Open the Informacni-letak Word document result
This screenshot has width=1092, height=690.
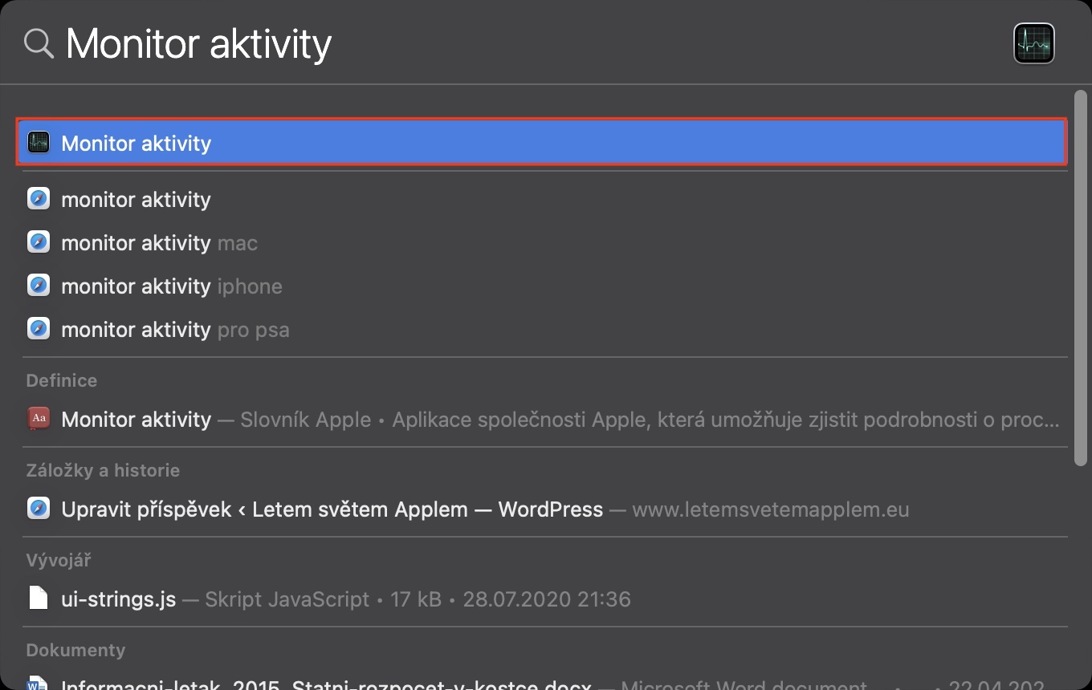pos(325,684)
